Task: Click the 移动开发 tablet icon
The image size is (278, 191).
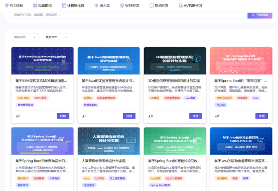Action: click(x=152, y=6)
